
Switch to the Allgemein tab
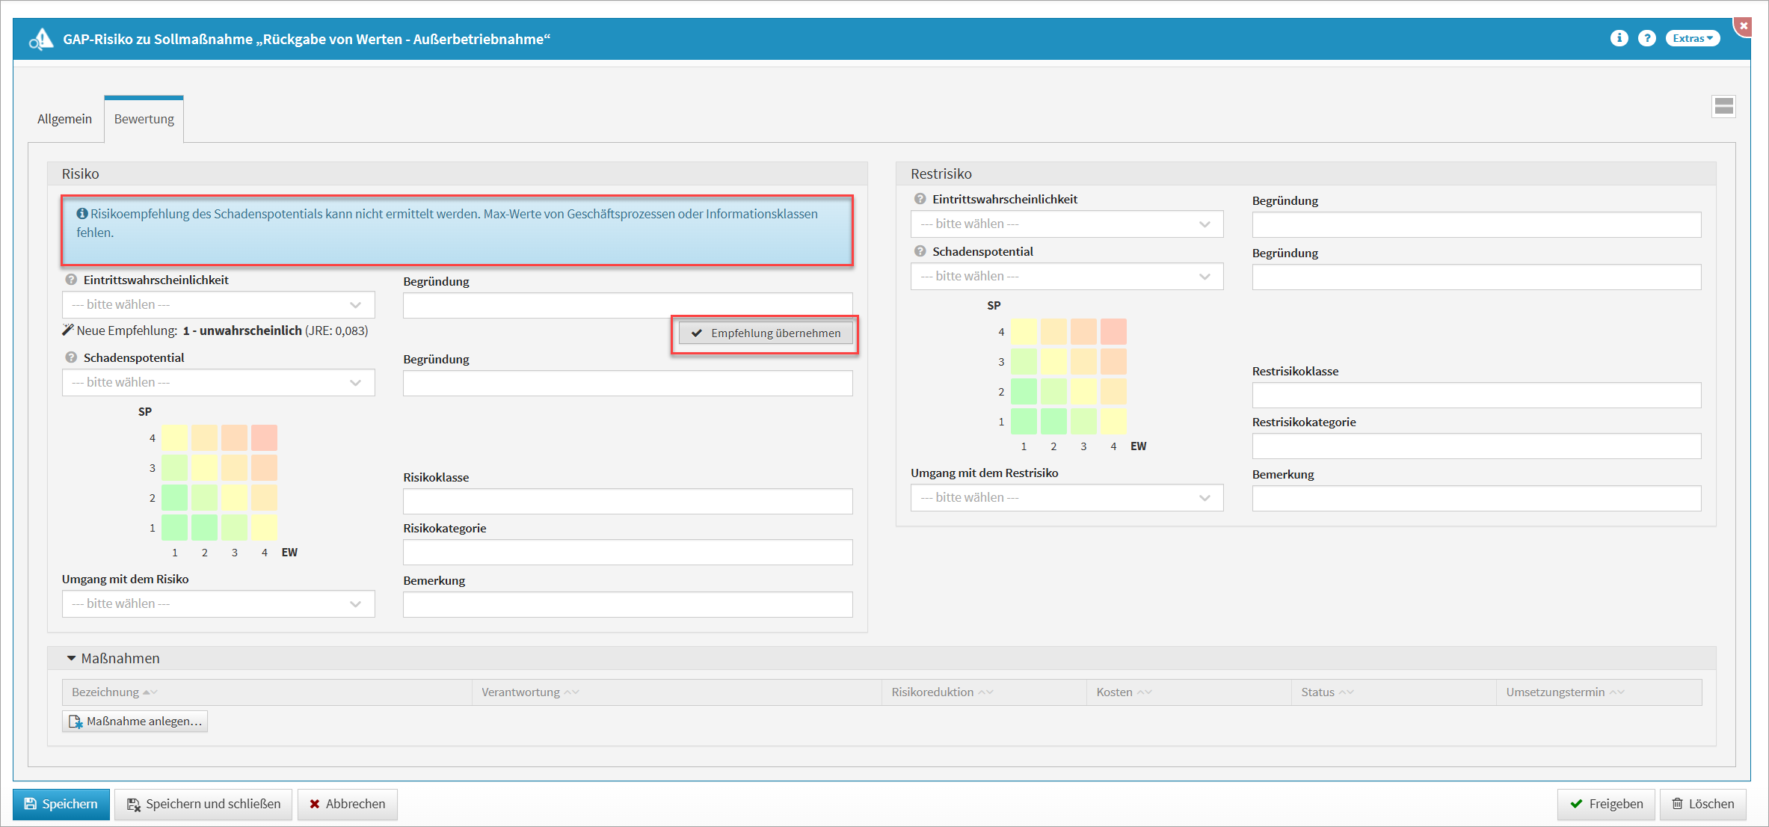(64, 119)
